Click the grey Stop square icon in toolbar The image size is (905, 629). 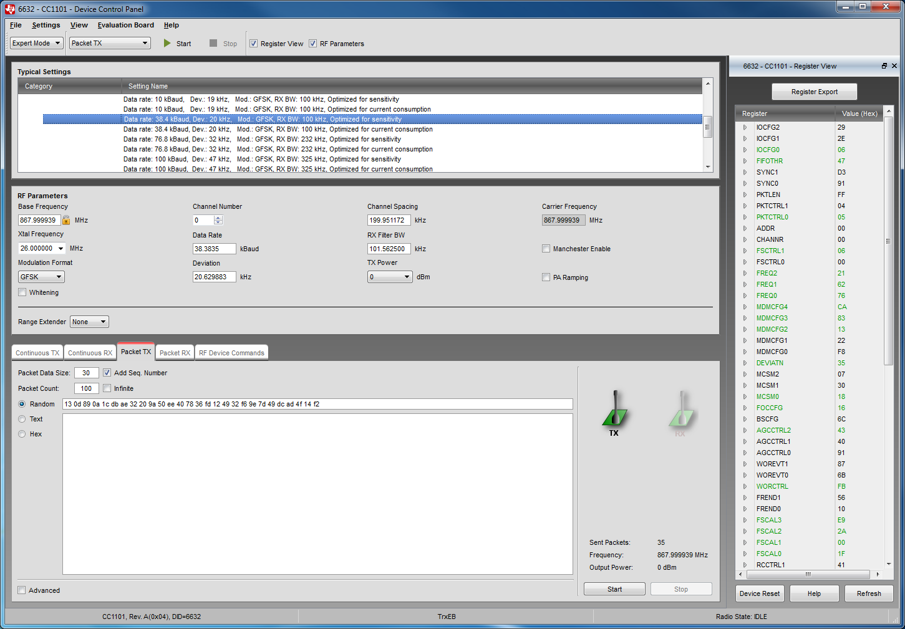coord(213,44)
